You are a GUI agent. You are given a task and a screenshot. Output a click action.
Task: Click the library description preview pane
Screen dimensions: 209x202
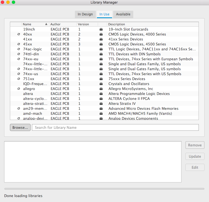click(93, 162)
